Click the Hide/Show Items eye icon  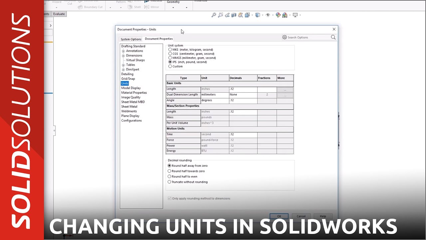pyautogui.click(x=268, y=15)
